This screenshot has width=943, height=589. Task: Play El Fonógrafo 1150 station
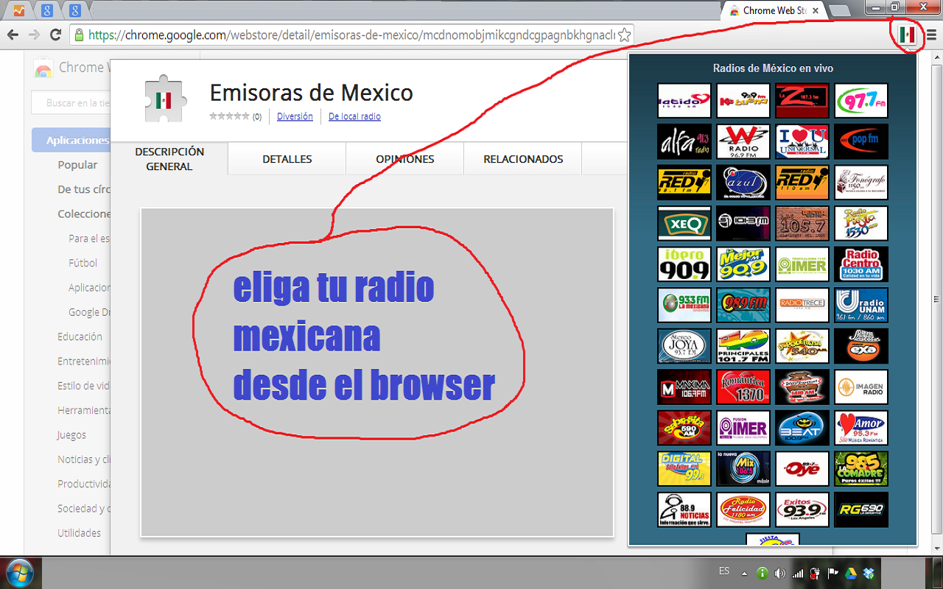861,183
